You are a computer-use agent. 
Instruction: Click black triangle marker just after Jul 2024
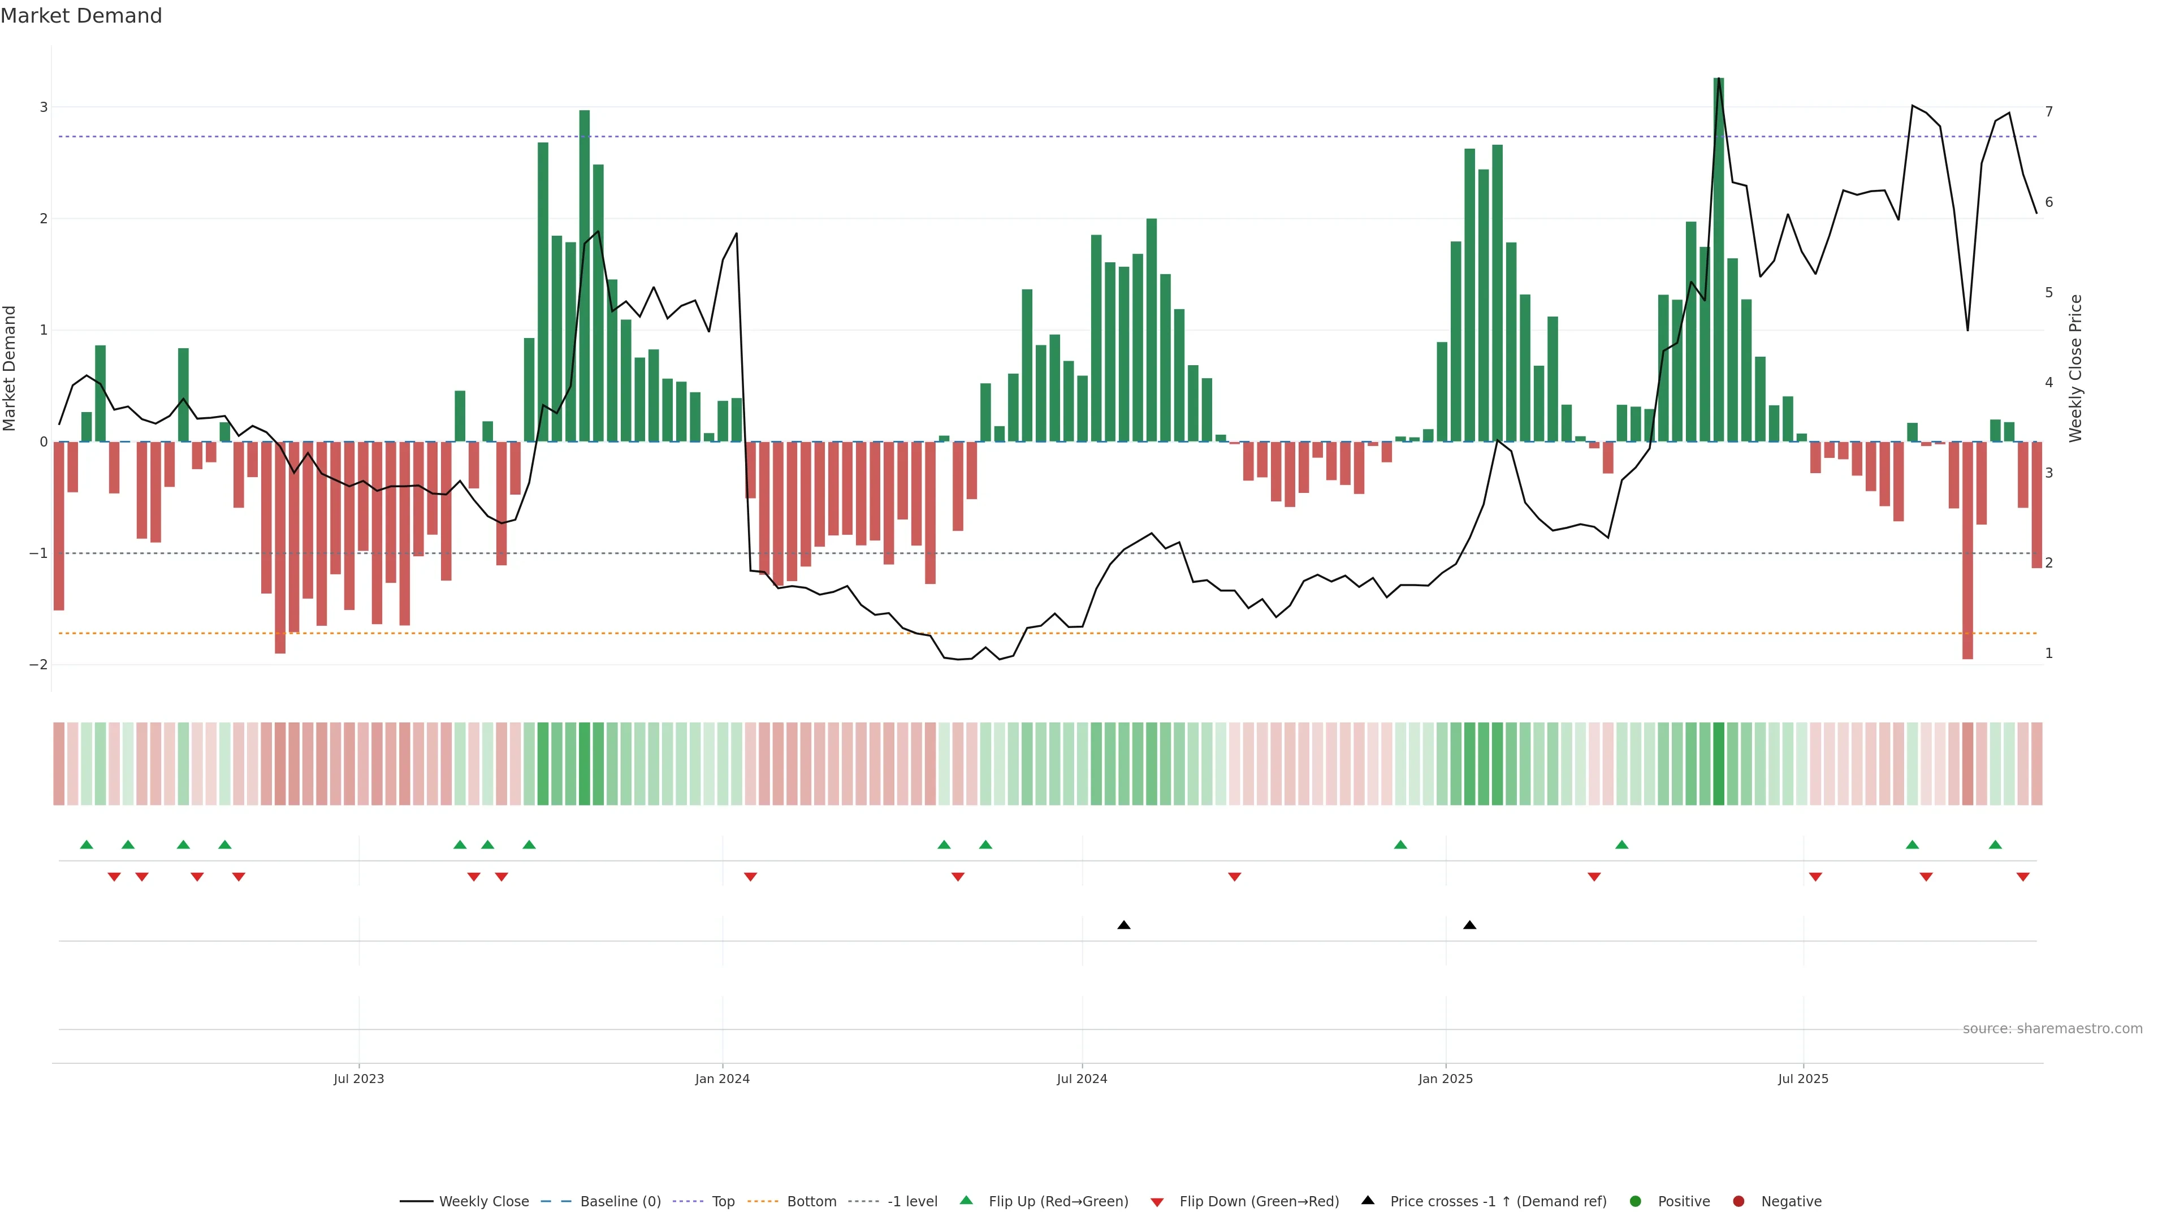[x=1123, y=925]
